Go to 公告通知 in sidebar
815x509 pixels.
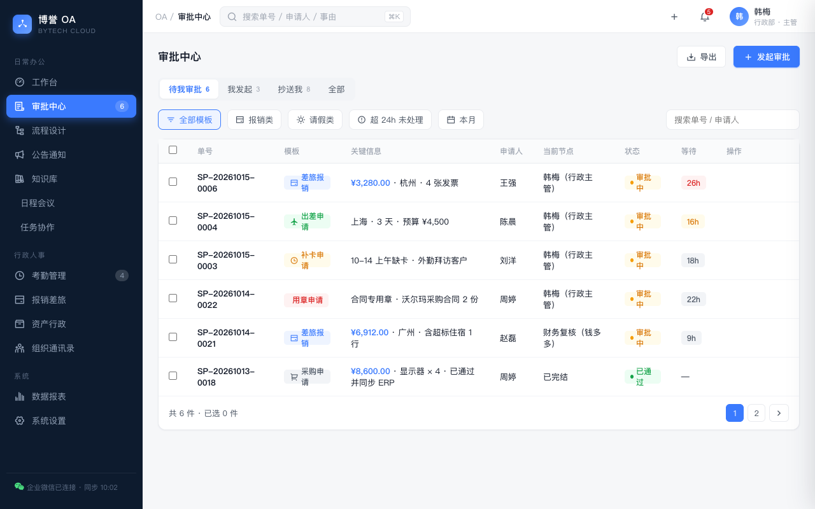[x=71, y=155]
